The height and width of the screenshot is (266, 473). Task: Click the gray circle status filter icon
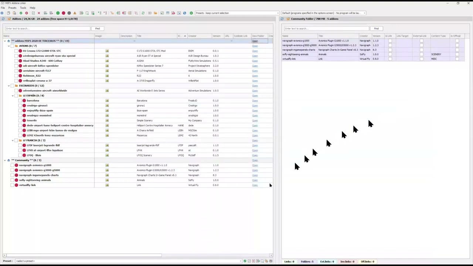[69, 13]
